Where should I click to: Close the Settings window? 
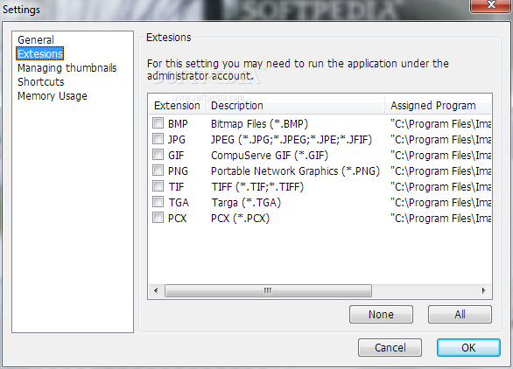491,5
